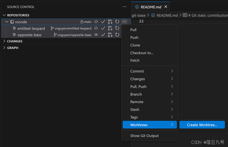This screenshot has width=228, height=147.
Task: Click README.md breadcrumb segment
Action: click(x=167, y=15)
